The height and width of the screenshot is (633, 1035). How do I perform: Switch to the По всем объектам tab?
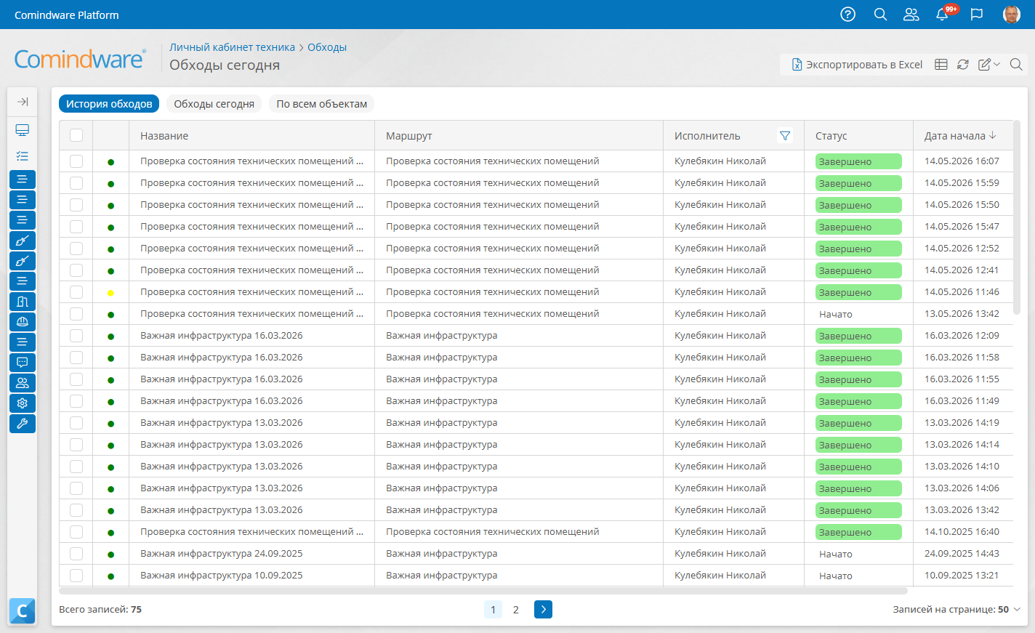click(x=322, y=104)
